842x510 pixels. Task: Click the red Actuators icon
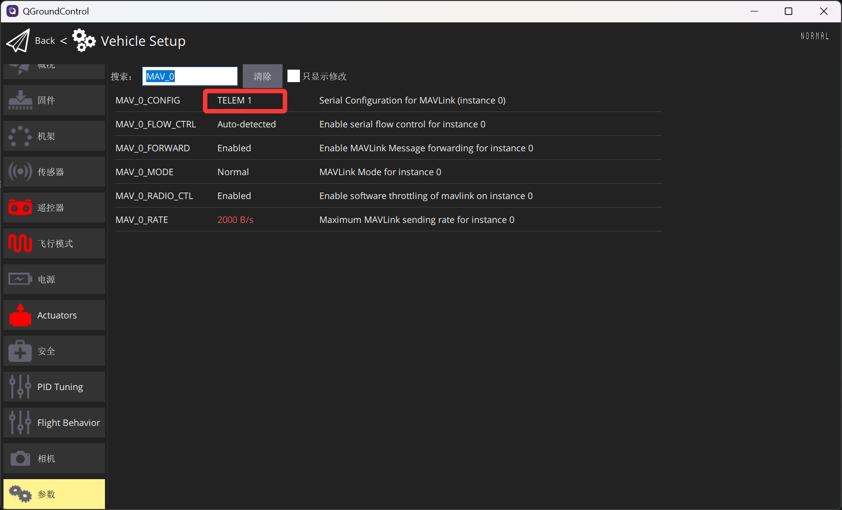pyautogui.click(x=20, y=315)
